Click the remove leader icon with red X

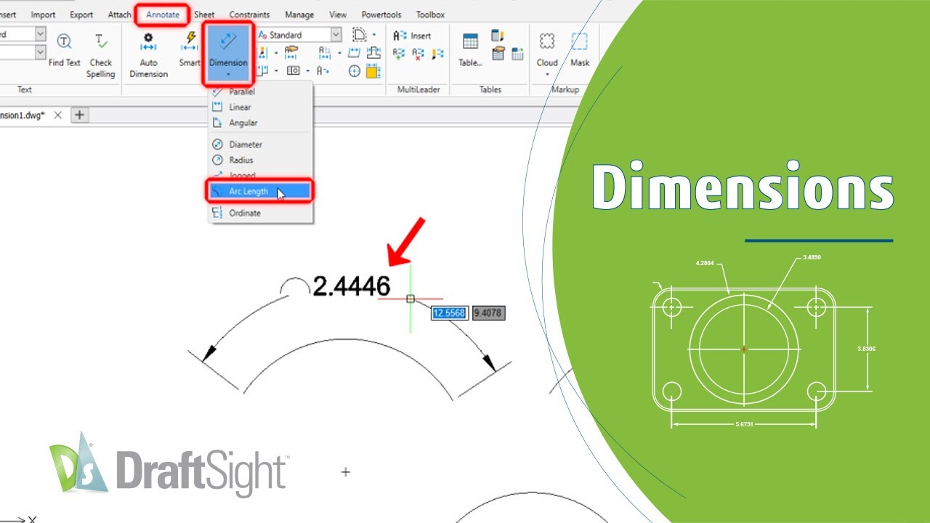click(x=418, y=53)
